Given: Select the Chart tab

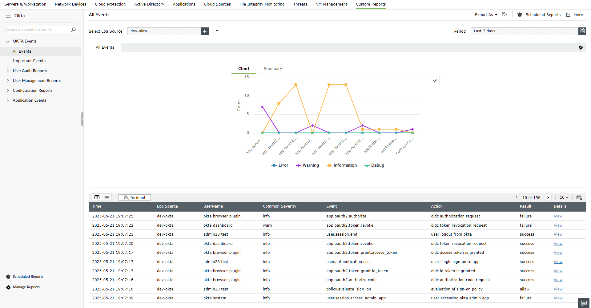Looking at the screenshot, I should click(x=244, y=69).
